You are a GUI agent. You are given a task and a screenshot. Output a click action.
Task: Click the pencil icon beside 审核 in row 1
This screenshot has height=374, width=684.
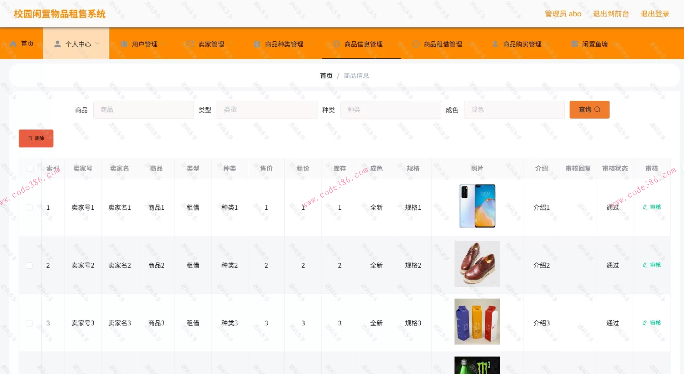tap(644, 207)
